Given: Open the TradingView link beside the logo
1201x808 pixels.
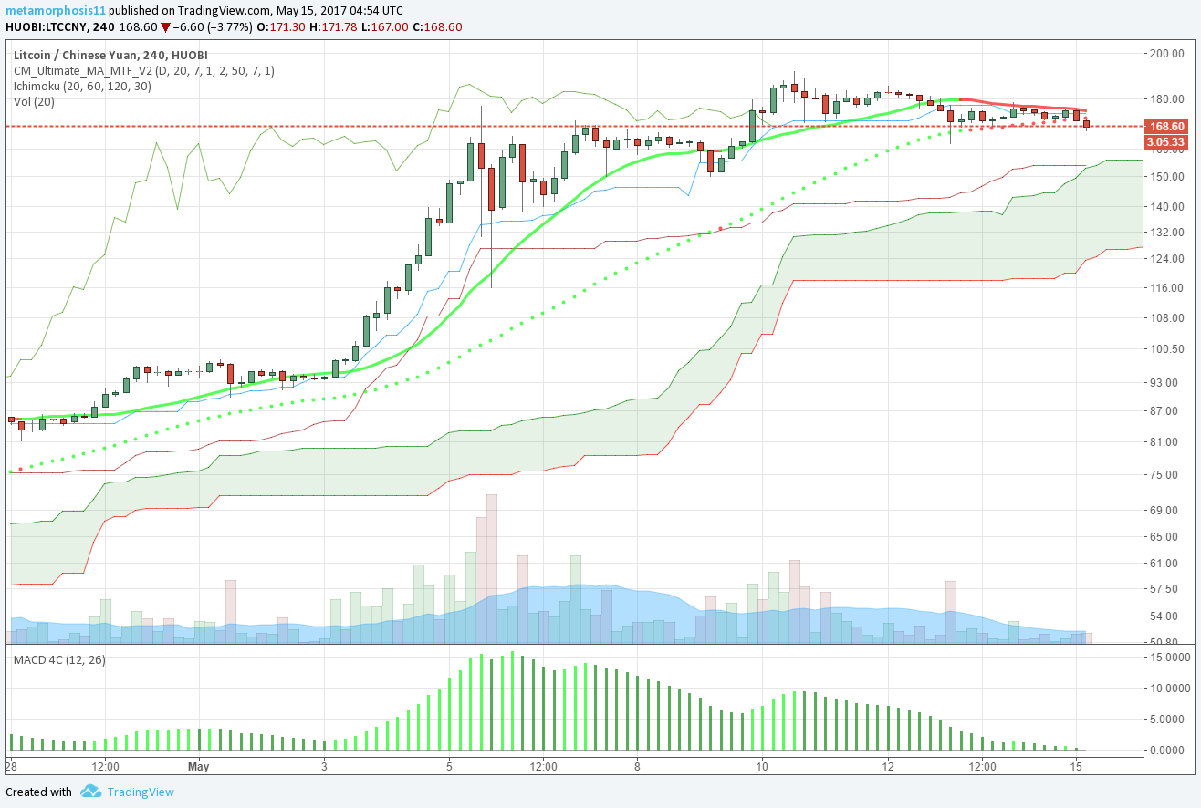Looking at the screenshot, I should [141, 792].
